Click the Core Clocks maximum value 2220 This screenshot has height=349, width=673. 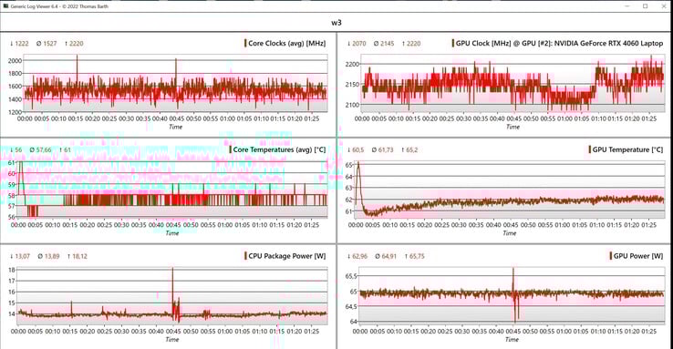(x=74, y=44)
